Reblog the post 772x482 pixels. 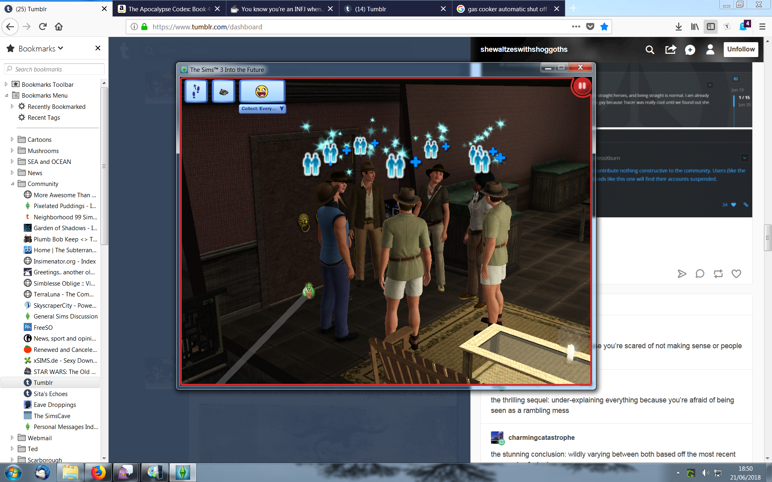(x=718, y=274)
